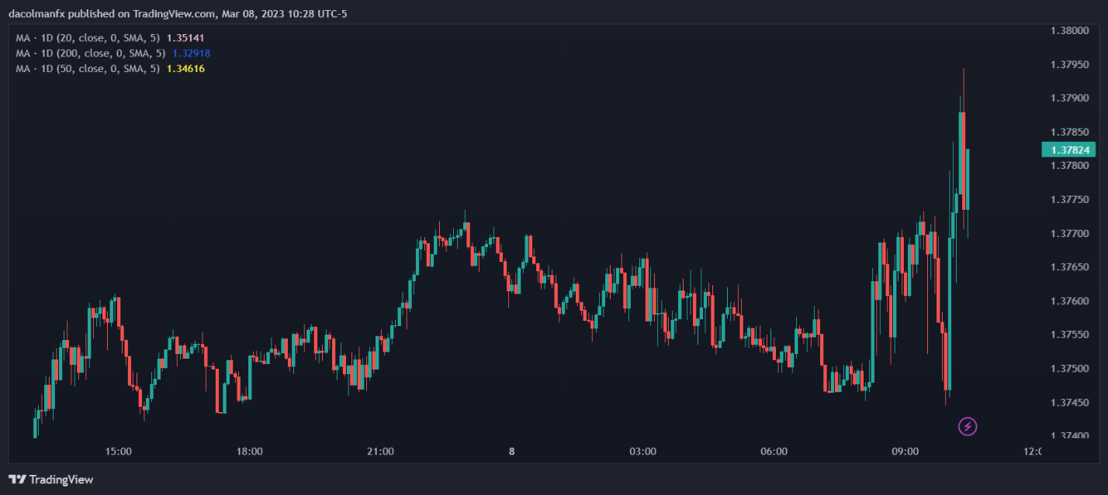This screenshot has width=1108, height=495.
Task: Click the 15:00 time axis label
Action: coord(118,452)
